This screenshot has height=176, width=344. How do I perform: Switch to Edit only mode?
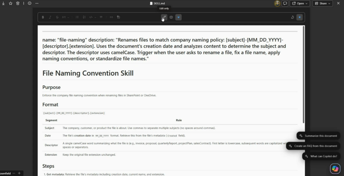164,17
